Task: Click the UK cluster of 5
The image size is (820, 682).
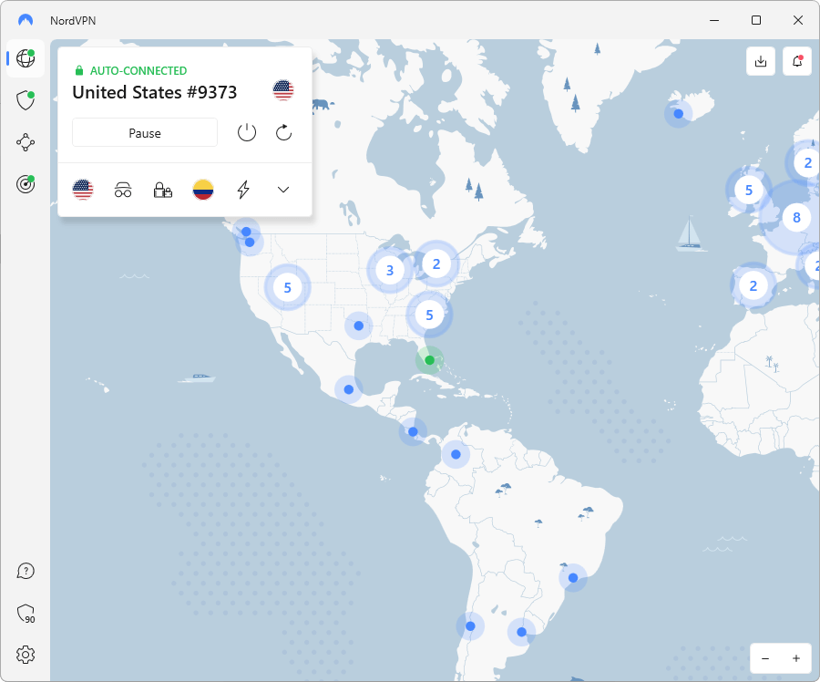Action: click(749, 190)
